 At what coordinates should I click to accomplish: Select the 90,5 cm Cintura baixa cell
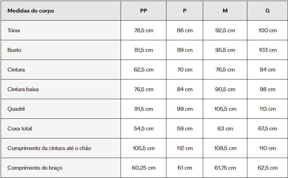pyautogui.click(x=225, y=89)
